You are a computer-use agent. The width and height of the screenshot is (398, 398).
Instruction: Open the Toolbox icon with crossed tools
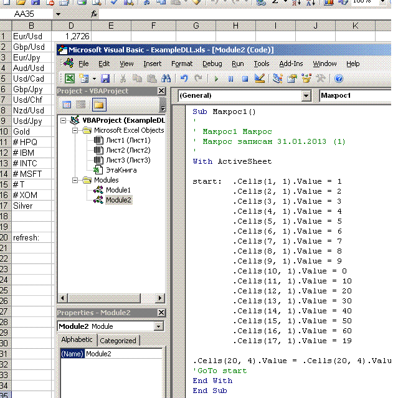point(321,78)
